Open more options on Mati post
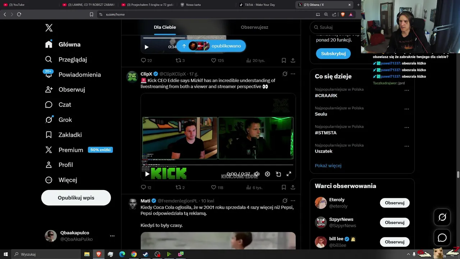The image size is (460, 259). (293, 201)
